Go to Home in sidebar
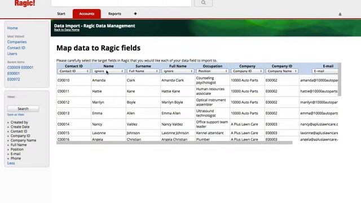The width and height of the screenshot is (361, 203). point(12,28)
